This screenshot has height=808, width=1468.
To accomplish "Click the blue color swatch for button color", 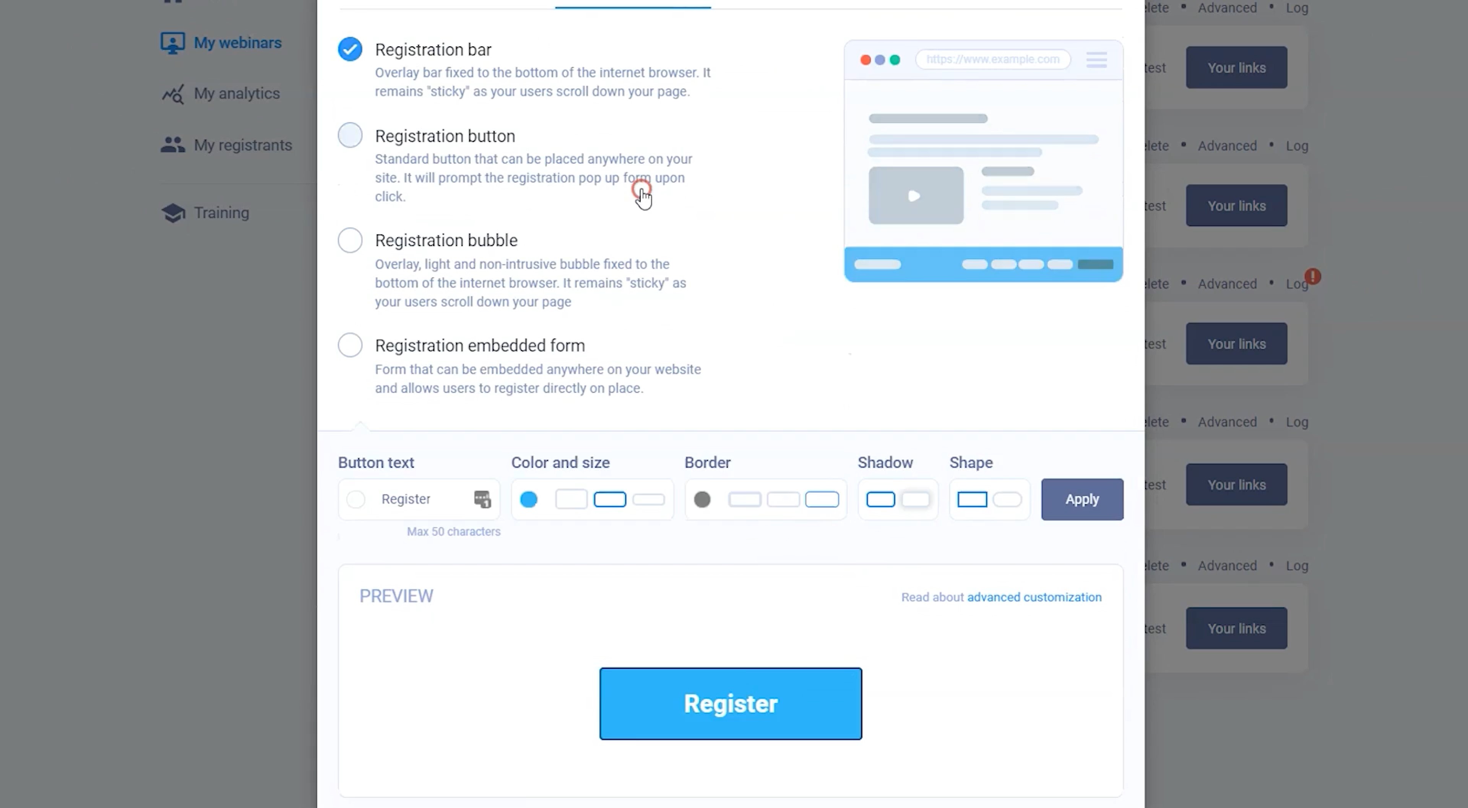I will [528, 498].
